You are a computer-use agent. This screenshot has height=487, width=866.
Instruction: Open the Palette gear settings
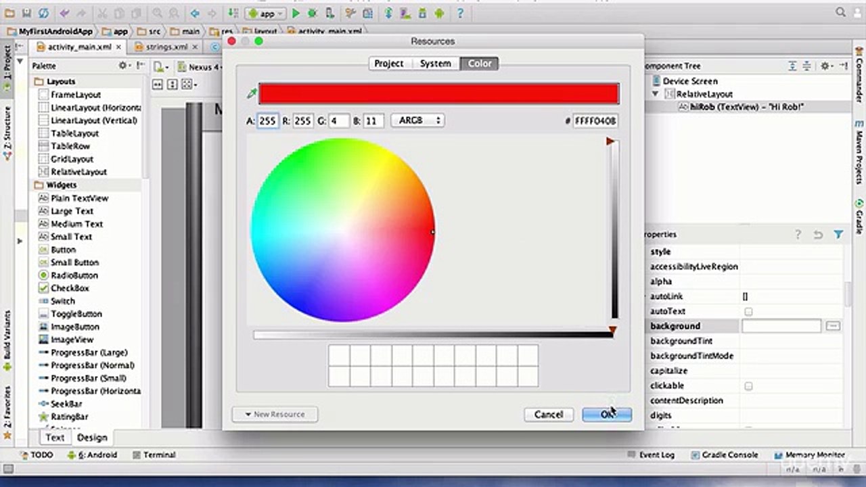tap(124, 66)
